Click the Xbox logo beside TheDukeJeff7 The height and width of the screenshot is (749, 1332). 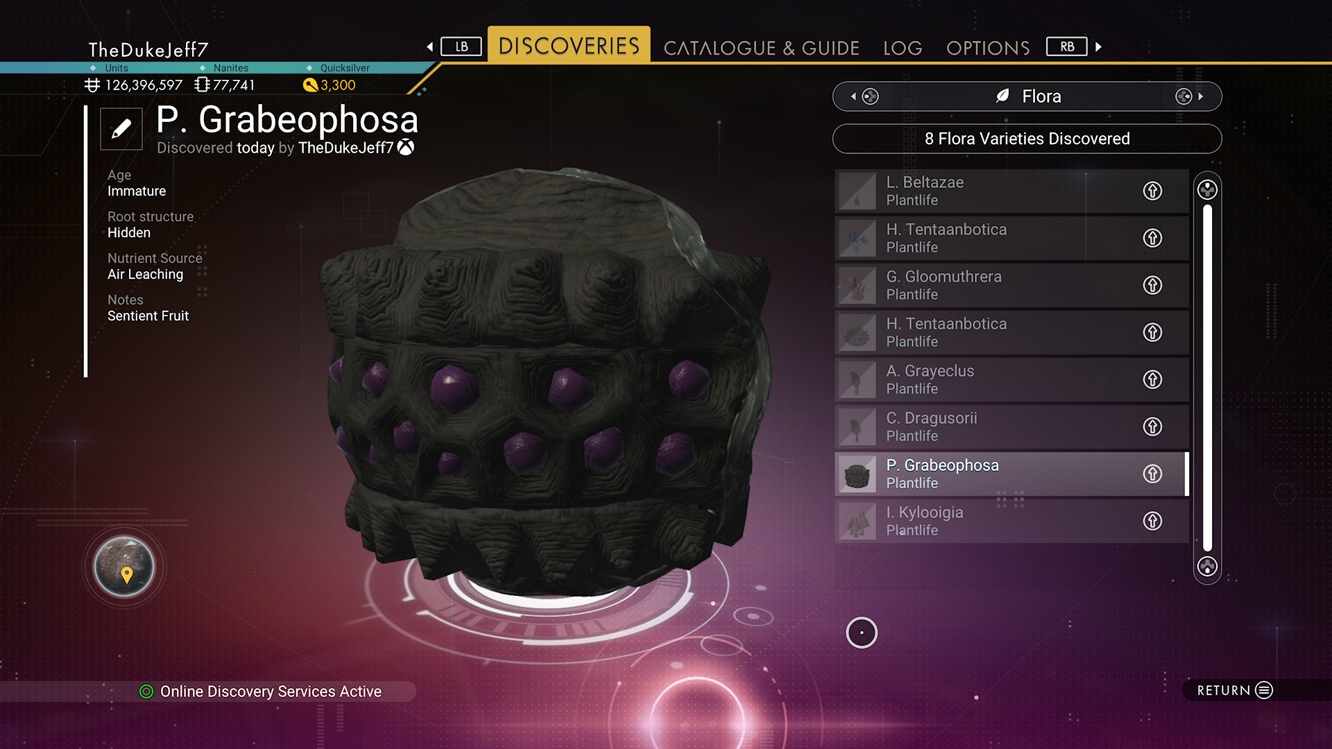406,147
